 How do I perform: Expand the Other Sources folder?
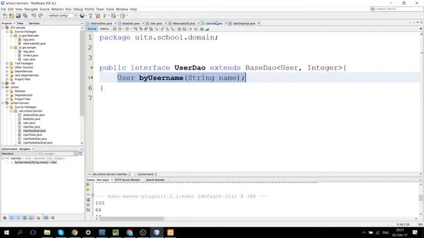[7, 67]
